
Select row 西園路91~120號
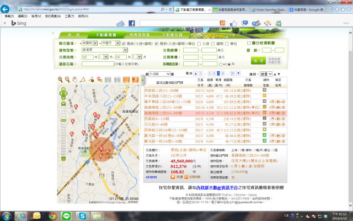pos(216,119)
